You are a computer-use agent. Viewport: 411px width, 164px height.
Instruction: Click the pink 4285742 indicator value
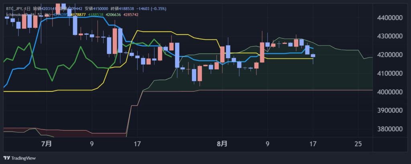129,14
